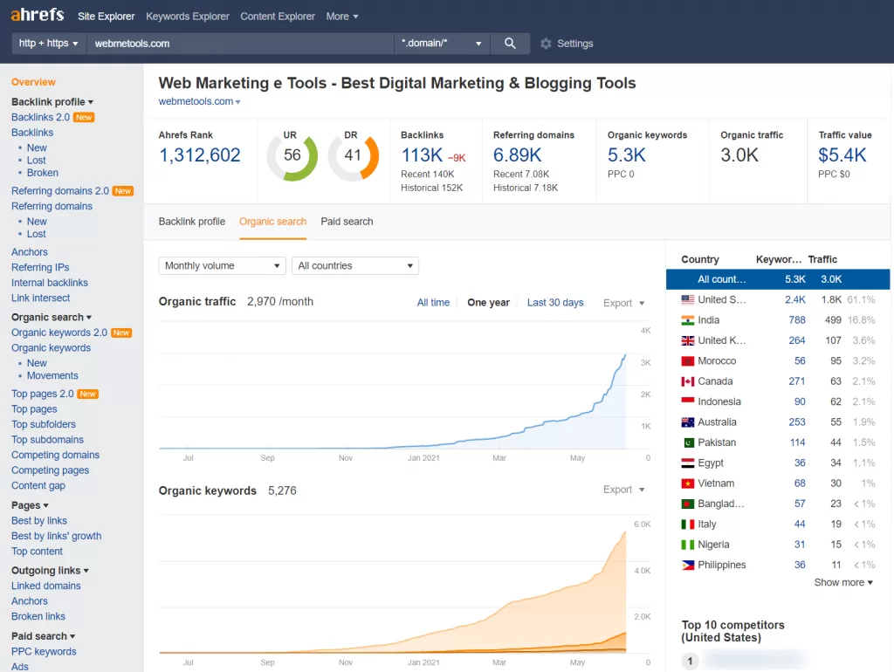Expand Show more in country list
The height and width of the screenshot is (672, 894).
841,582
